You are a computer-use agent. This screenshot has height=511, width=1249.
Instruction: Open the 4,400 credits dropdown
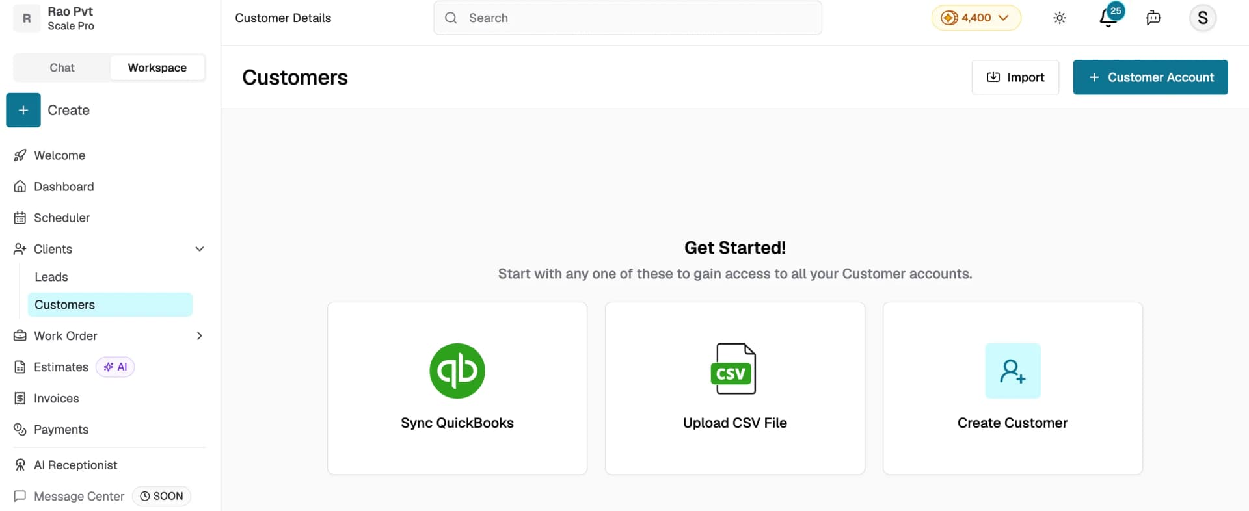(976, 18)
